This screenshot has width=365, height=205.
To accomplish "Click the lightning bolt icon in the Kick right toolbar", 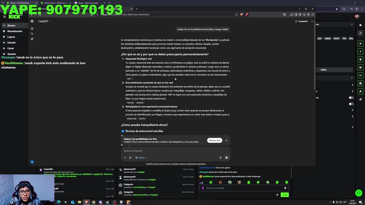I will (360, 52).
